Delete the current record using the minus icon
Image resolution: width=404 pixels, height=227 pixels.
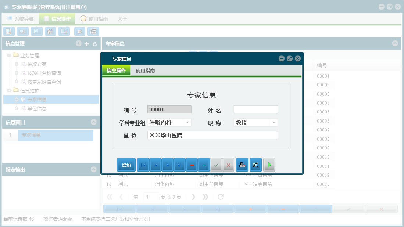[192, 165]
